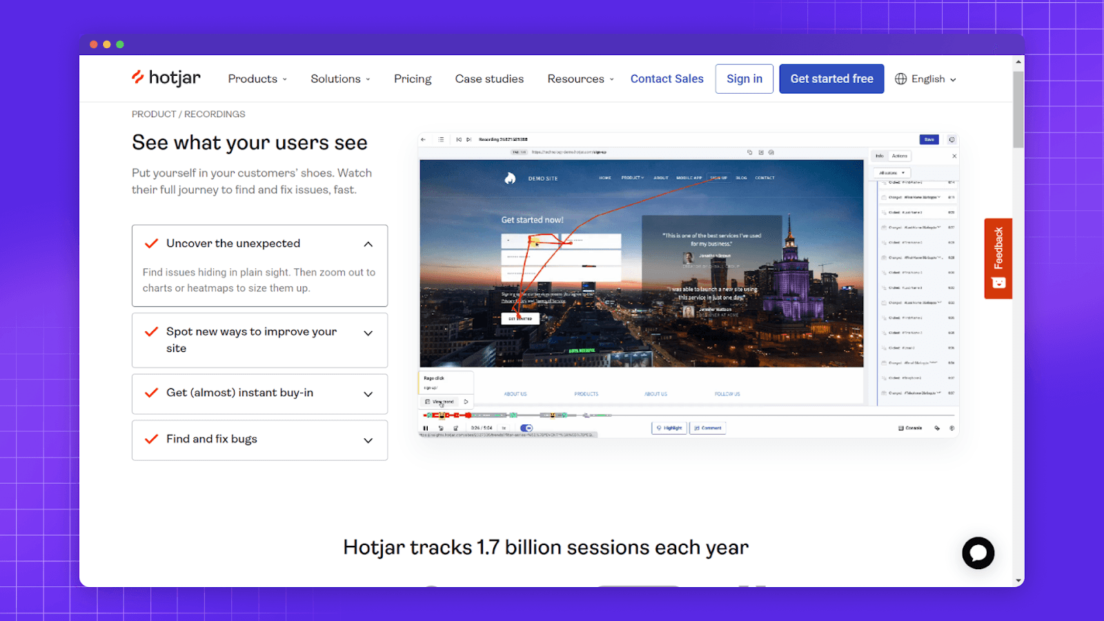The height and width of the screenshot is (621, 1104).
Task: Click the Contact Sales link
Action: pos(667,79)
